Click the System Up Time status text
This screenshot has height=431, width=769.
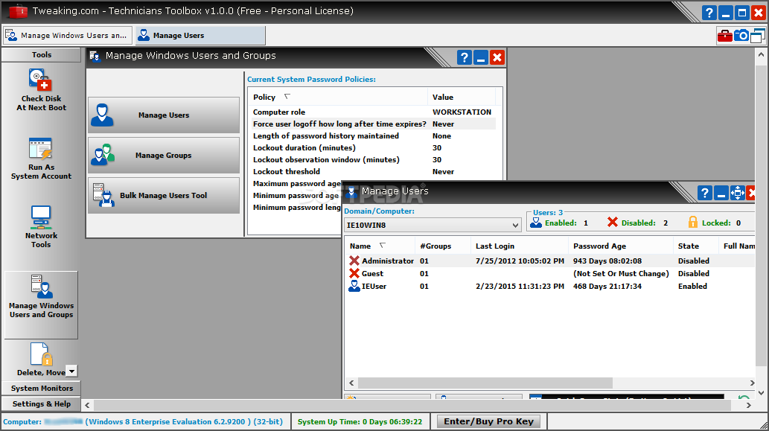coord(360,421)
